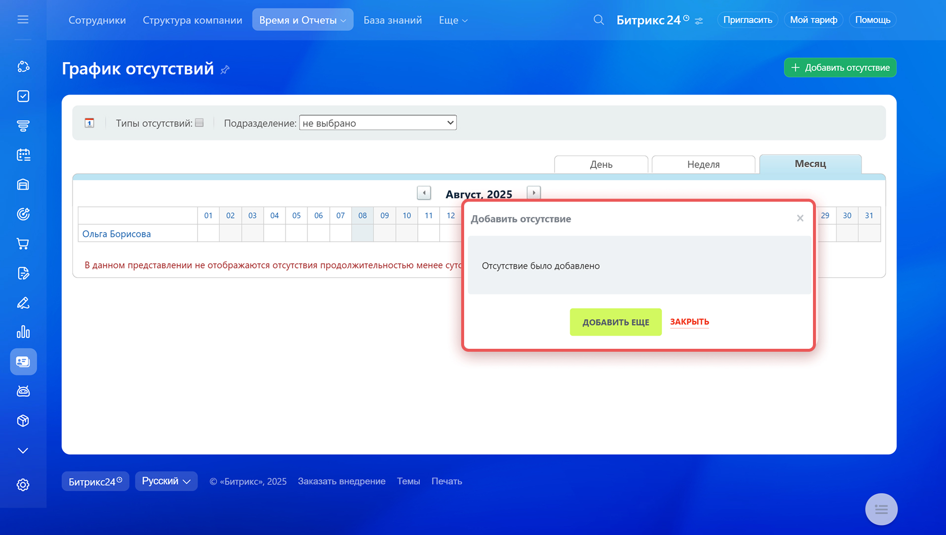Select the Месяц tab
The height and width of the screenshot is (535, 946).
(811, 164)
